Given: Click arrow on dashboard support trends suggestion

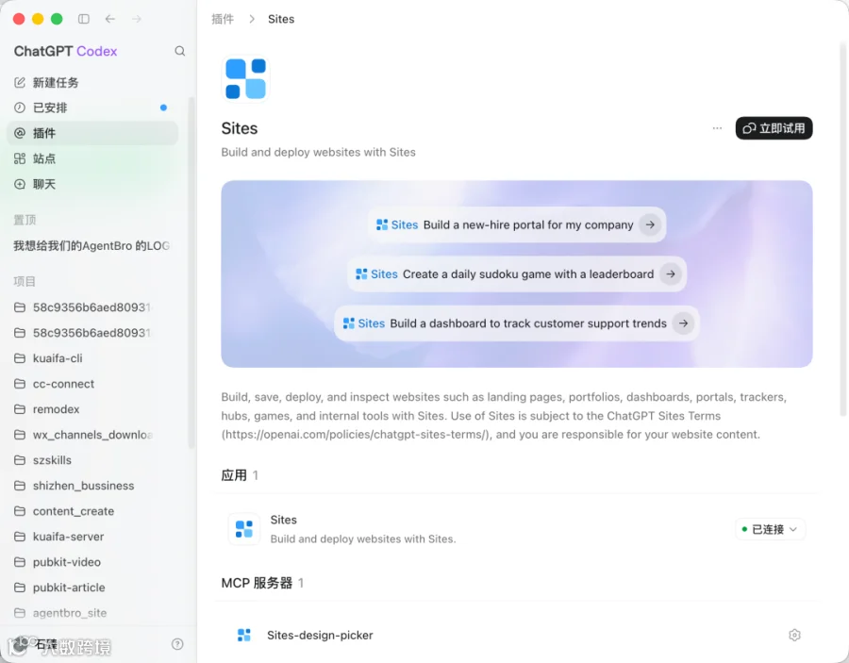Looking at the screenshot, I should tap(683, 323).
